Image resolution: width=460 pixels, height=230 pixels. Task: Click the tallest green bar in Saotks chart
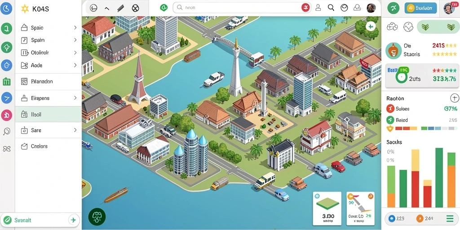click(439, 178)
